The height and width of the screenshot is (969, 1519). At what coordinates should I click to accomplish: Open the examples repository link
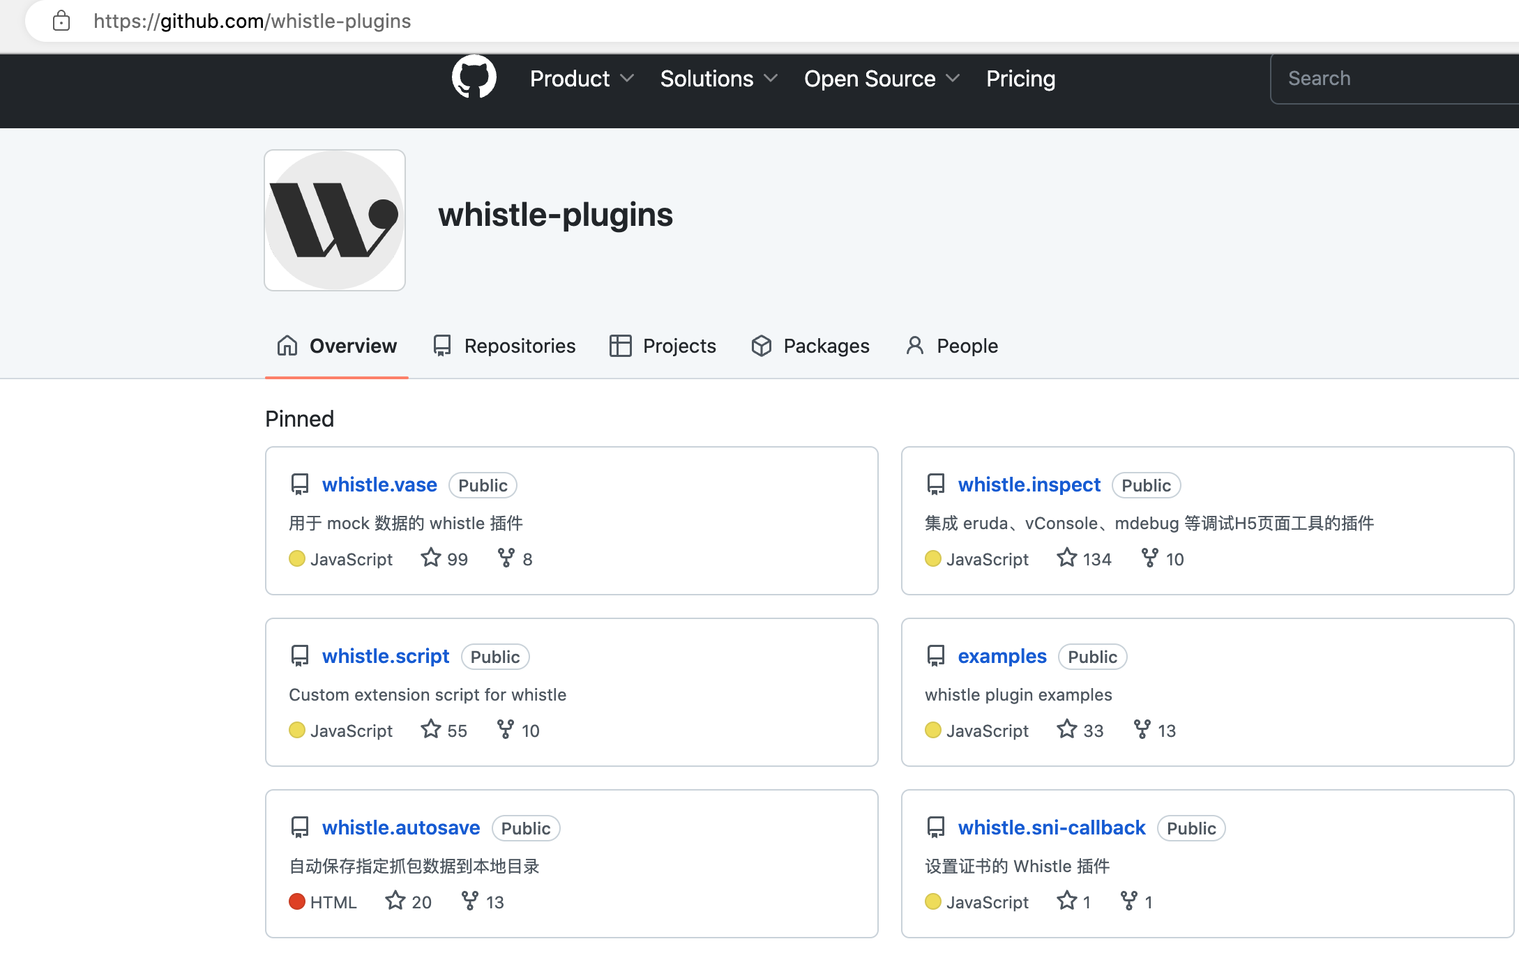tap(1002, 656)
